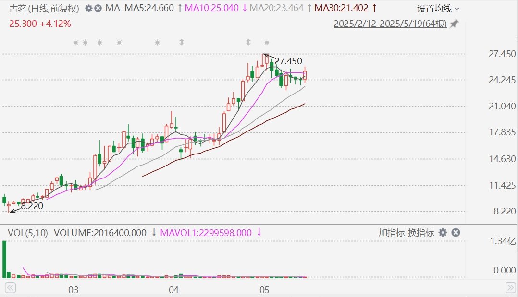Click the VOLUME:2016400.000 readout
The width and height of the screenshot is (518, 297).
point(100,233)
